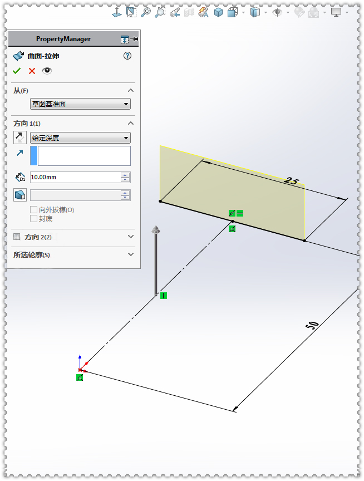Click the PropertyManager layout toggle icon

pyautogui.click(x=124, y=40)
